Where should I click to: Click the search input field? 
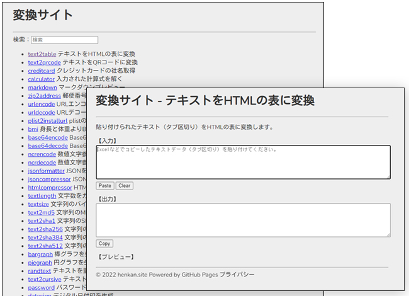point(64,40)
